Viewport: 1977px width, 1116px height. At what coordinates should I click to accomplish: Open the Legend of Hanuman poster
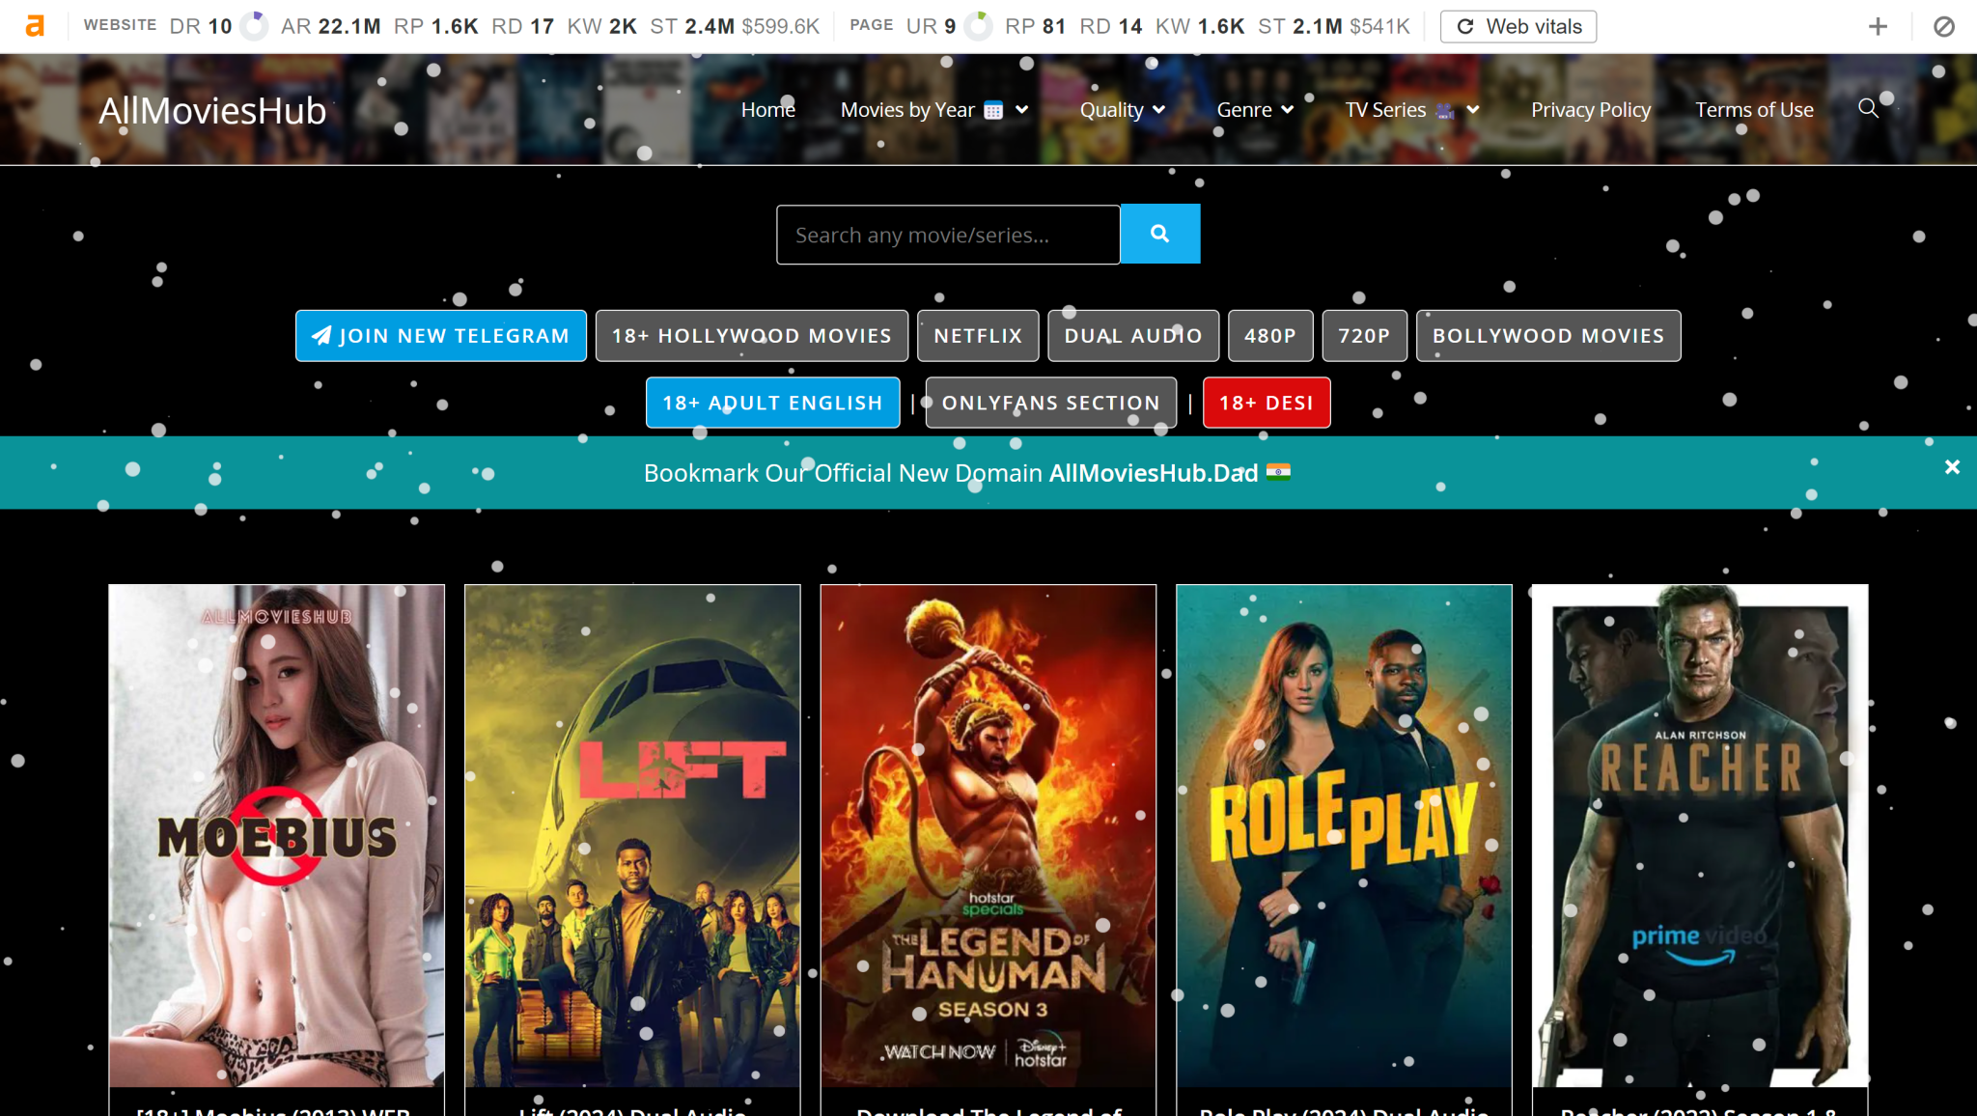pyautogui.click(x=988, y=835)
